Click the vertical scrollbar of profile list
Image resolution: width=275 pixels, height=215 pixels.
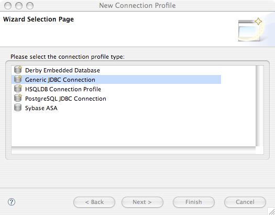[x=260, y=106]
